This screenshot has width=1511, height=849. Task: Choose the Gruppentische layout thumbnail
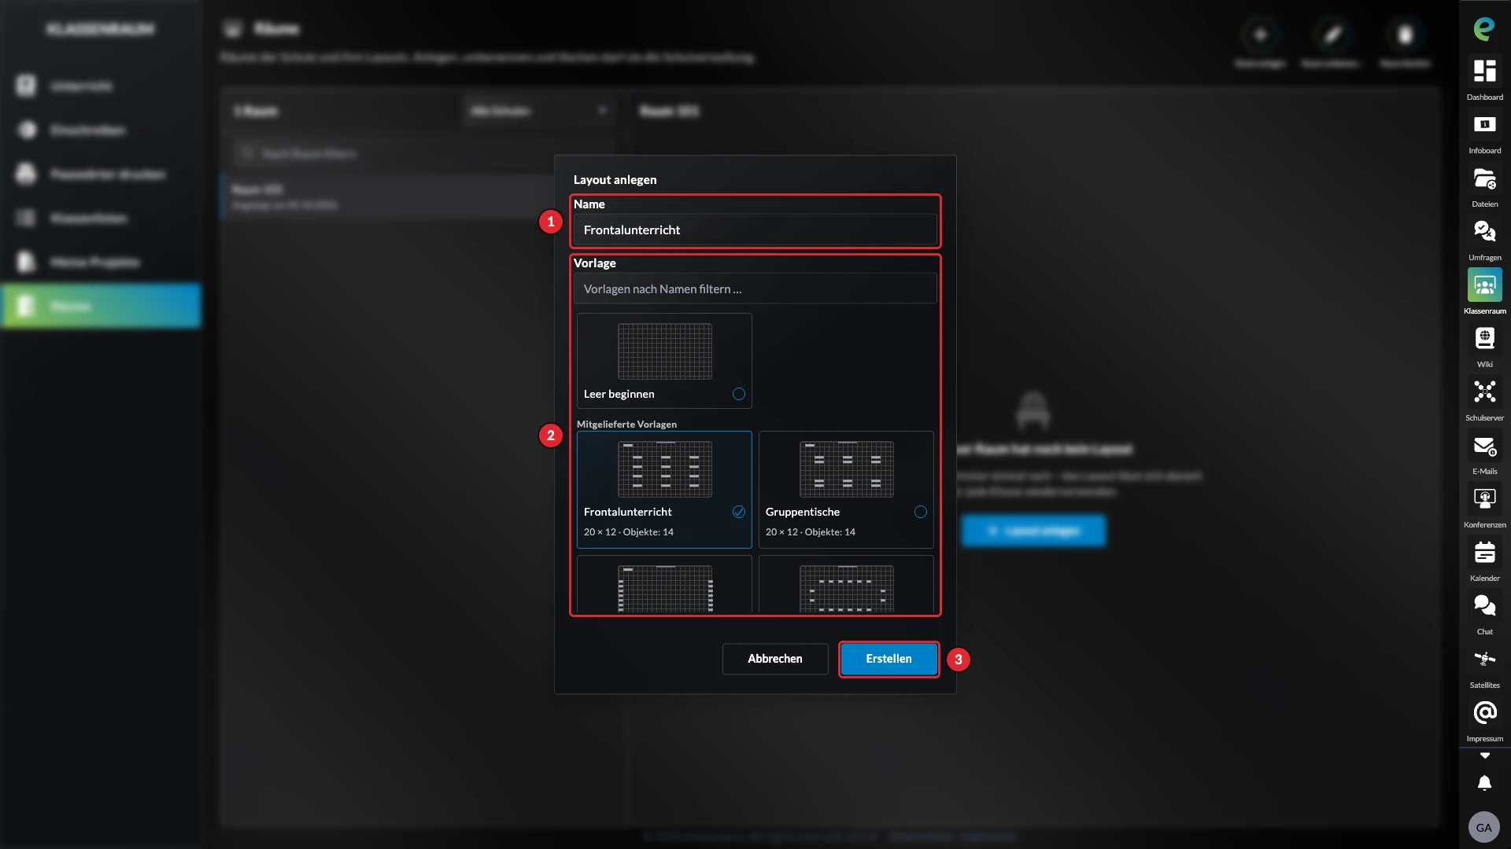[x=846, y=469]
